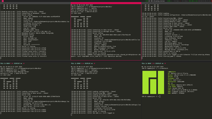Click the 'Worker Threads: 4' line
The height and width of the screenshot is (119, 212).
(101, 50)
